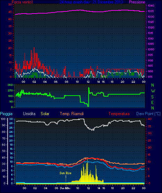Click the hour 08 label under the wind chart

click(x=66, y=82)
